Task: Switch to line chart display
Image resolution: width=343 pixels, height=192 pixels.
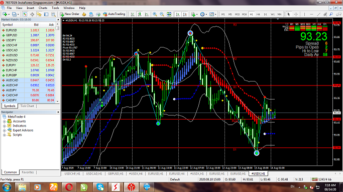Action: tap(147, 14)
